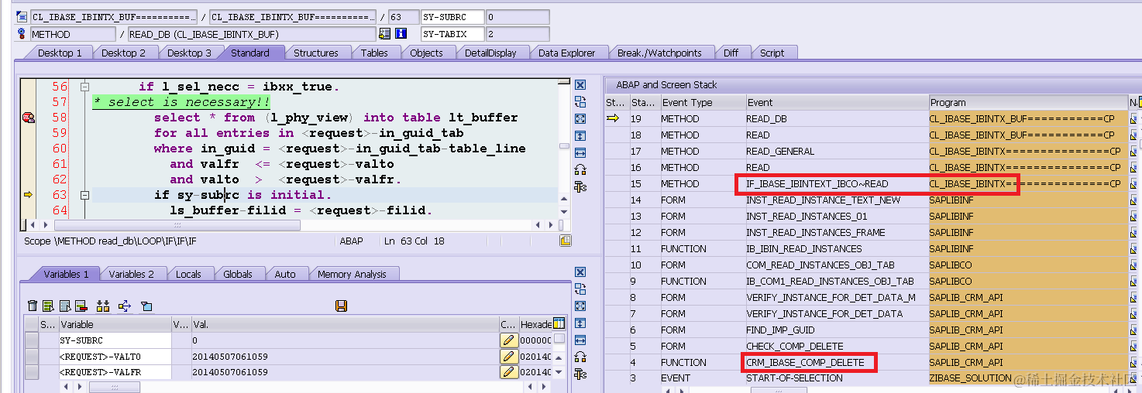Screen dimensions: 1142x393
Task: Click the save variables disk icon
Action: (341, 306)
